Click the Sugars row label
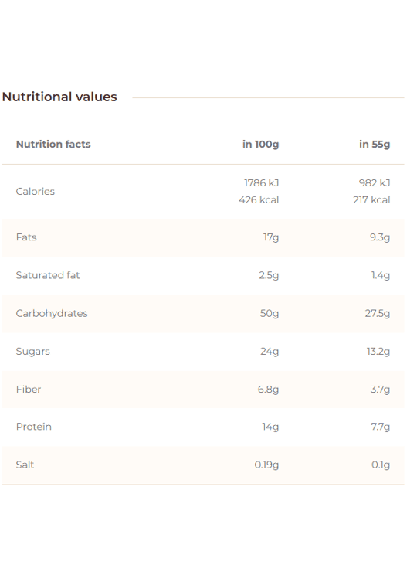Screen dimensions: 417x572 [x=32, y=352]
